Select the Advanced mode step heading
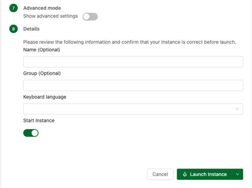Image resolution: width=252 pixels, height=188 pixels. (42, 8)
